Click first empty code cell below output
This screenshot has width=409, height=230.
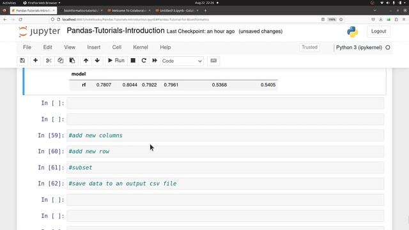click(x=225, y=103)
